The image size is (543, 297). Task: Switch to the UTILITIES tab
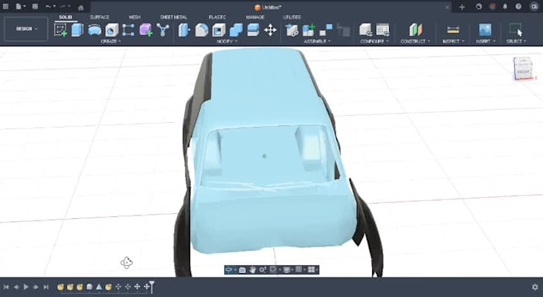[292, 17]
